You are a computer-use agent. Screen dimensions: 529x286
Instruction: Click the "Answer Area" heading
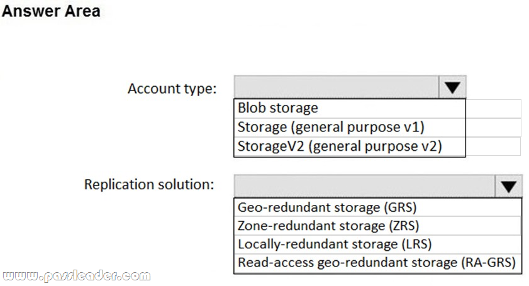point(51,11)
